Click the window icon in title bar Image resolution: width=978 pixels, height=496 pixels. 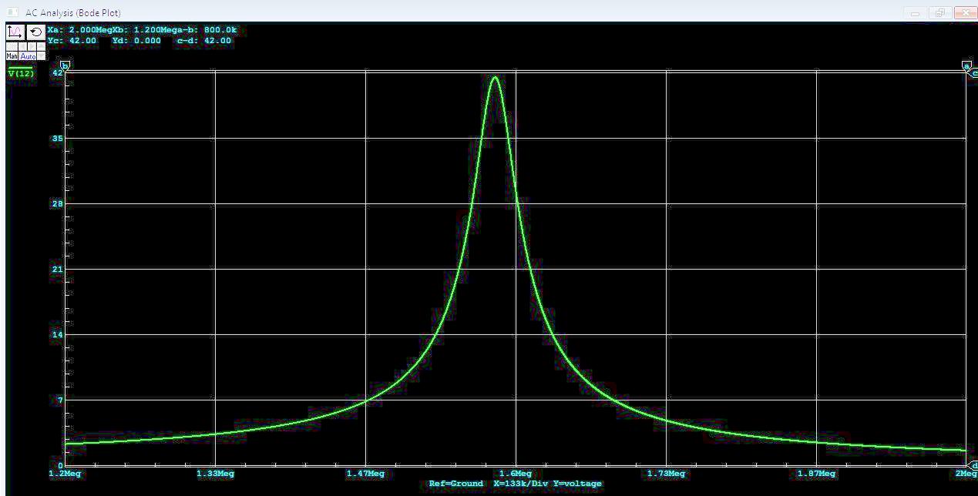tap(12, 12)
